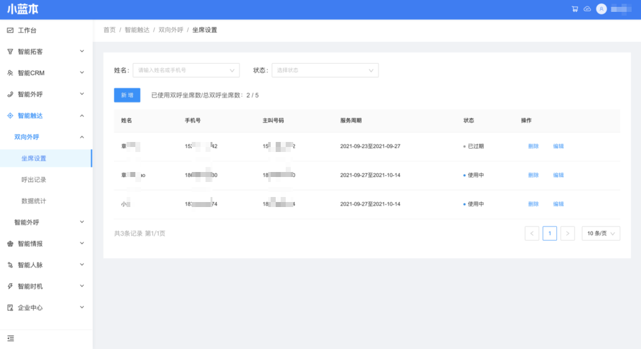The height and width of the screenshot is (349, 641).
Task: Click the shopping cart icon in header
Action: [575, 9]
